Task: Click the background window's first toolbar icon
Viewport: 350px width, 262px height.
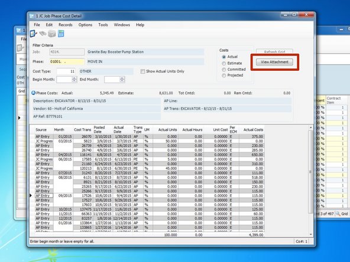Action: (20, 48)
